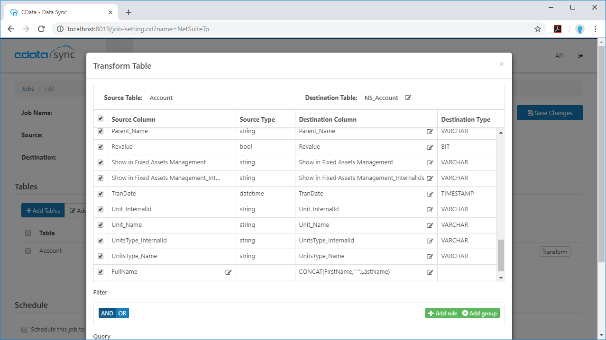Click the bookmark star icon
The image size is (606, 340).
(x=537, y=29)
